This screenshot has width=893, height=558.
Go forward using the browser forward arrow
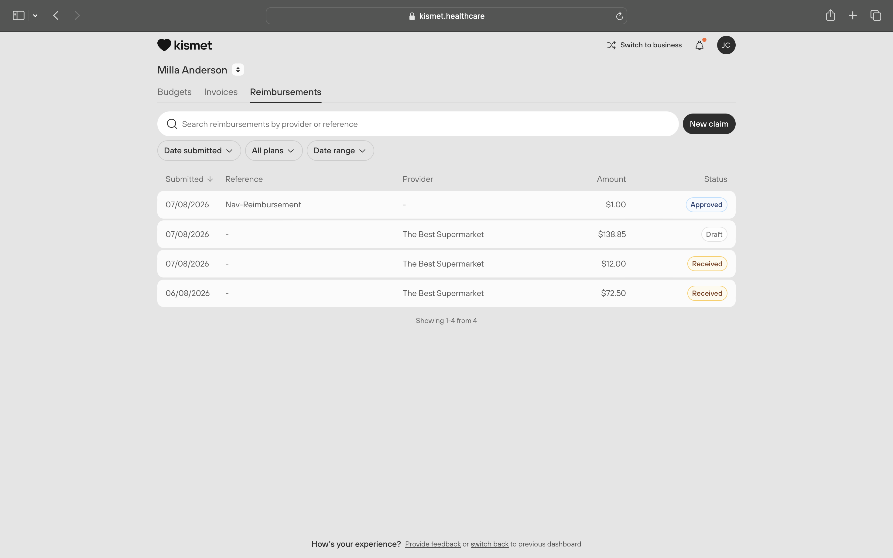[x=77, y=15]
